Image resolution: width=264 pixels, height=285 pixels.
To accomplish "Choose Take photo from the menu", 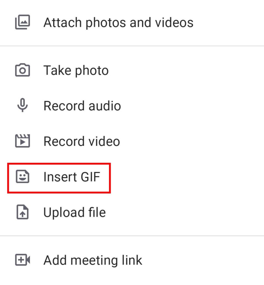I will click(x=76, y=70).
